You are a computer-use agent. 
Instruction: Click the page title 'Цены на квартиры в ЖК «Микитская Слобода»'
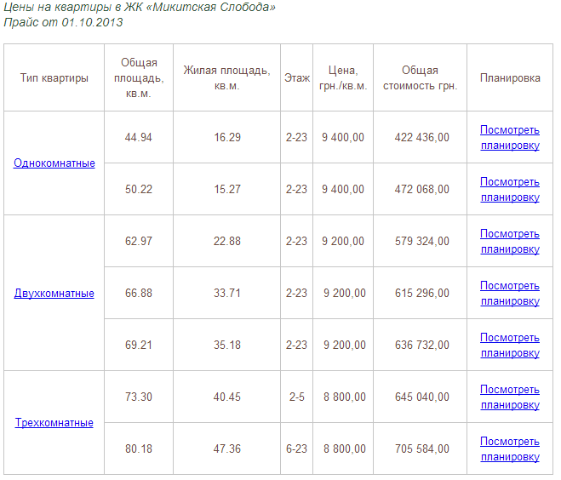point(140,7)
